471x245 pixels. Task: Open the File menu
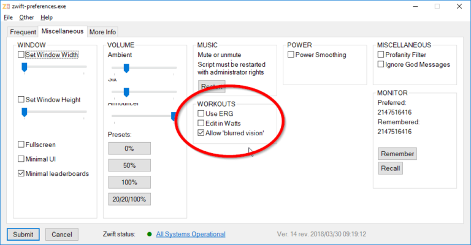tap(8, 17)
